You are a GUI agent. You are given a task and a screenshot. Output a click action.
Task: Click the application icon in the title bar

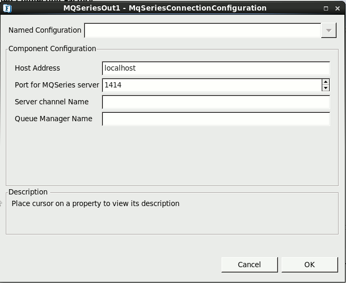[x=7, y=8]
